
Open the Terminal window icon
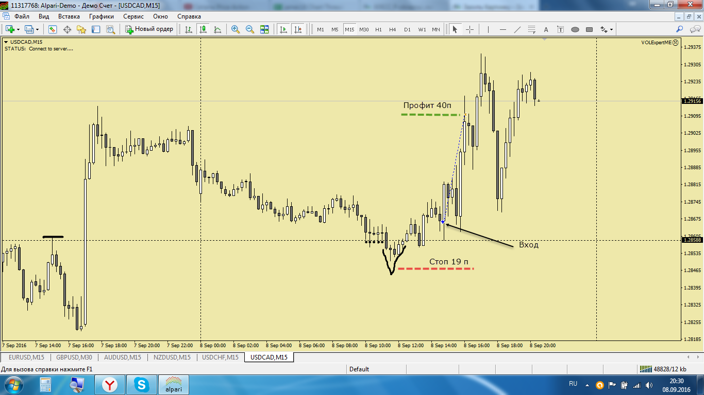96,29
